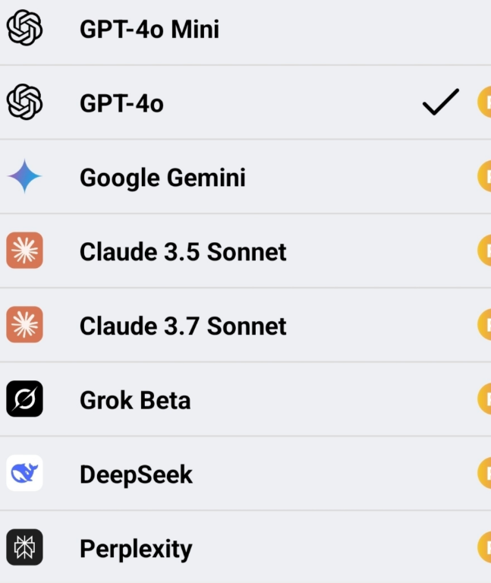Click the OpenAI logo next to GPT-4o
Image resolution: width=491 pixels, height=583 pixels.
(x=24, y=102)
